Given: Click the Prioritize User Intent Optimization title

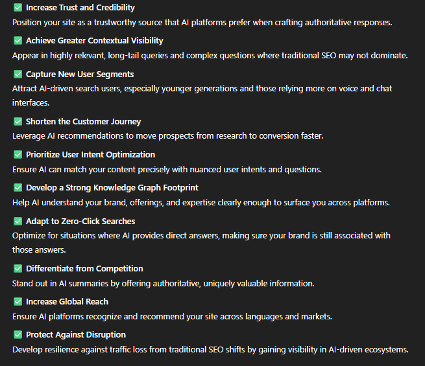Looking at the screenshot, I should tap(91, 155).
